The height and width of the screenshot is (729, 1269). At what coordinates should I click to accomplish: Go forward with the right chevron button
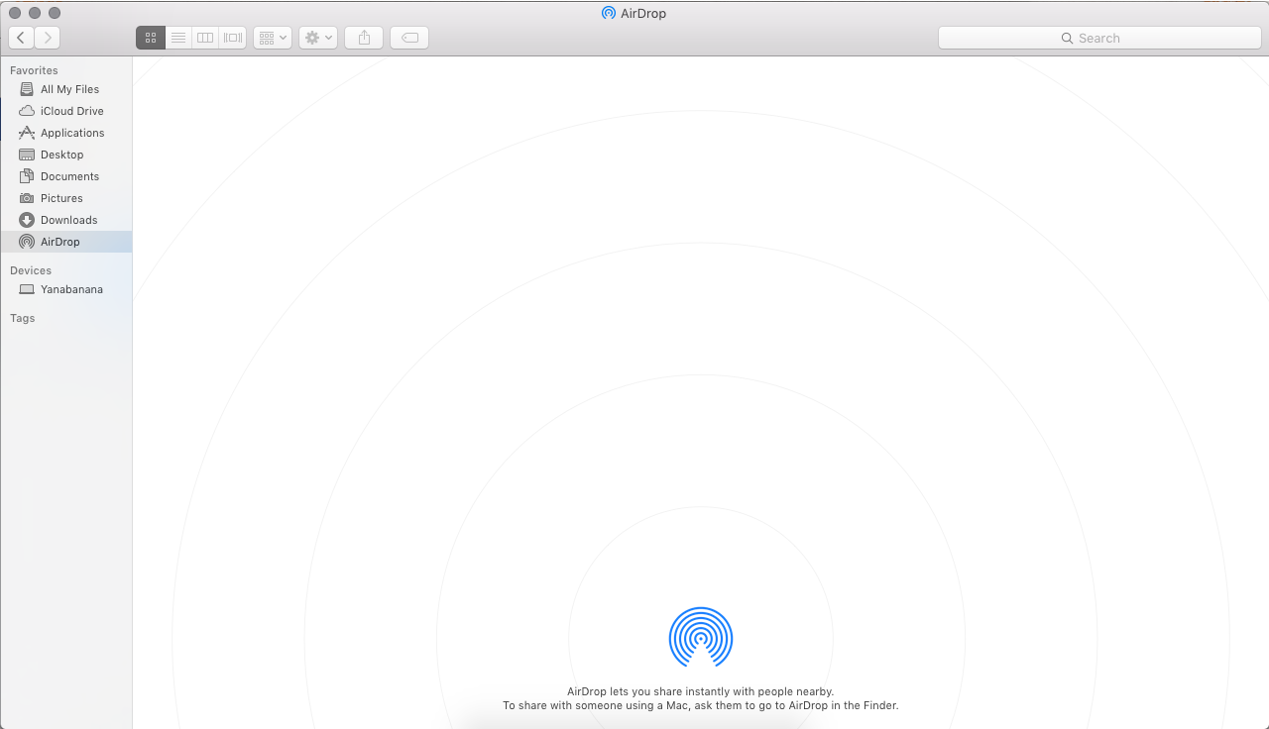tap(47, 38)
